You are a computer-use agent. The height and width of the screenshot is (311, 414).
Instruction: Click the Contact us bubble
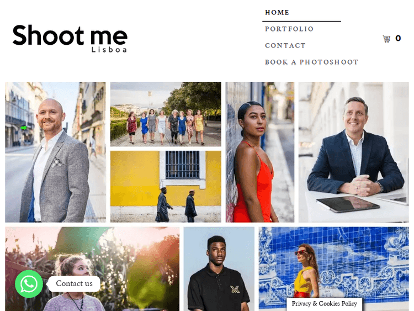click(74, 283)
